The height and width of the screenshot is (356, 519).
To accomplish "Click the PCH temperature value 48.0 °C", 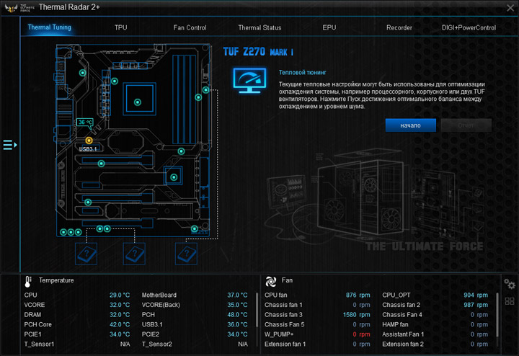I will pos(237,315).
